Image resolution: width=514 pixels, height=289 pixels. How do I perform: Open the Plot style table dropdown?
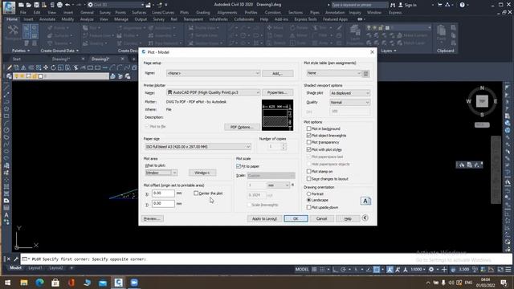334,73
